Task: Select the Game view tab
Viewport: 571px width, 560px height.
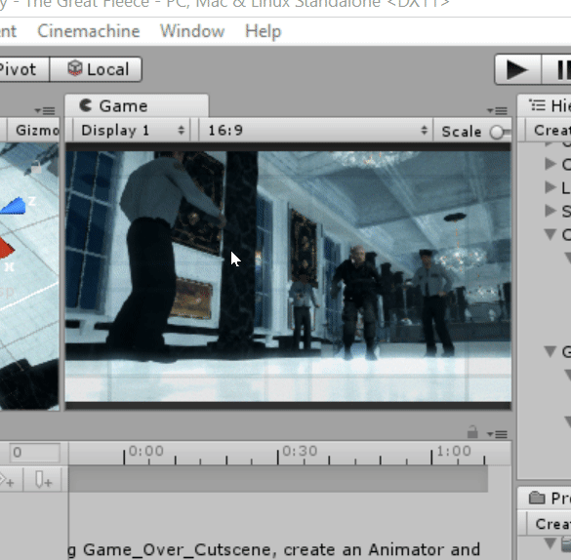Action: click(x=137, y=106)
